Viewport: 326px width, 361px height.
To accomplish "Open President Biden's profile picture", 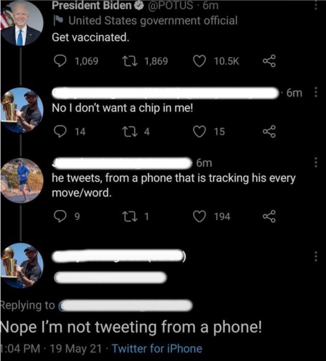I will [x=22, y=23].
